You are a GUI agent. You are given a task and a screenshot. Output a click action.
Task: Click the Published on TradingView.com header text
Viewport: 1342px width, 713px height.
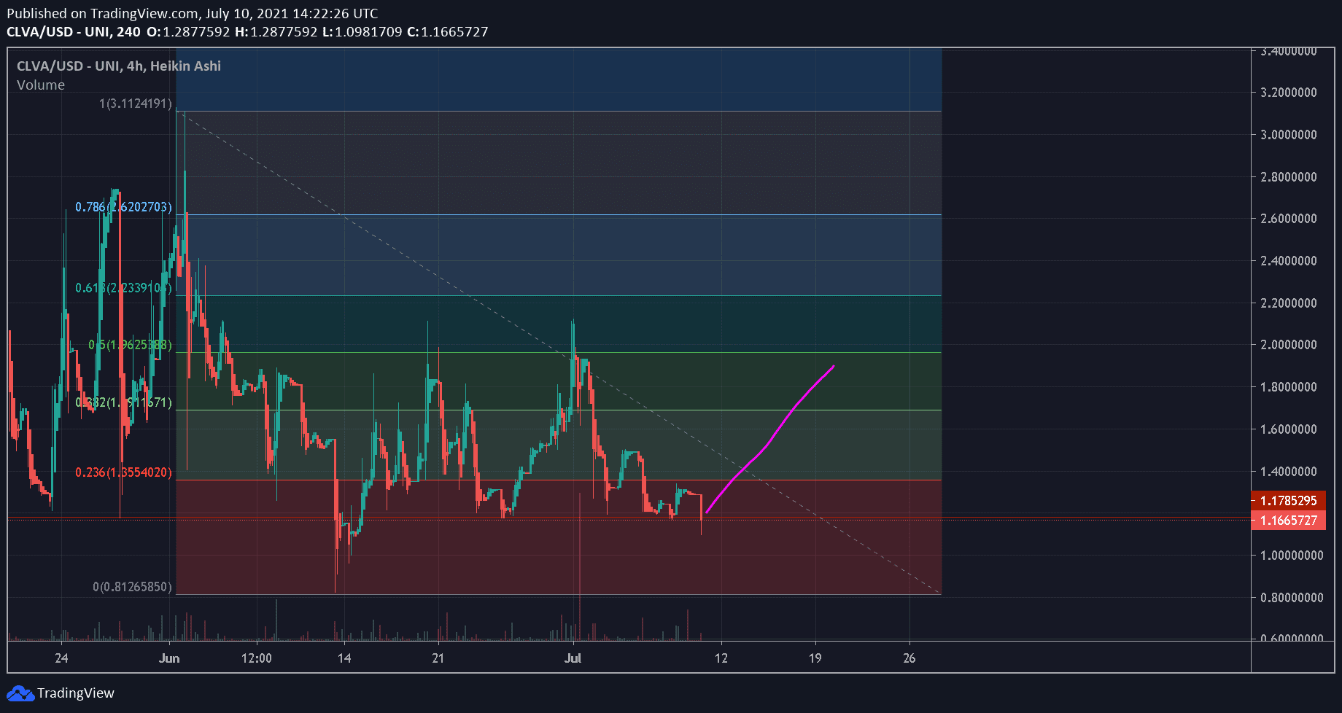[x=192, y=13]
